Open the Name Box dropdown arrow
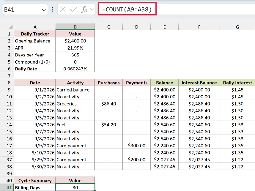255x191 pixels. (44, 10)
